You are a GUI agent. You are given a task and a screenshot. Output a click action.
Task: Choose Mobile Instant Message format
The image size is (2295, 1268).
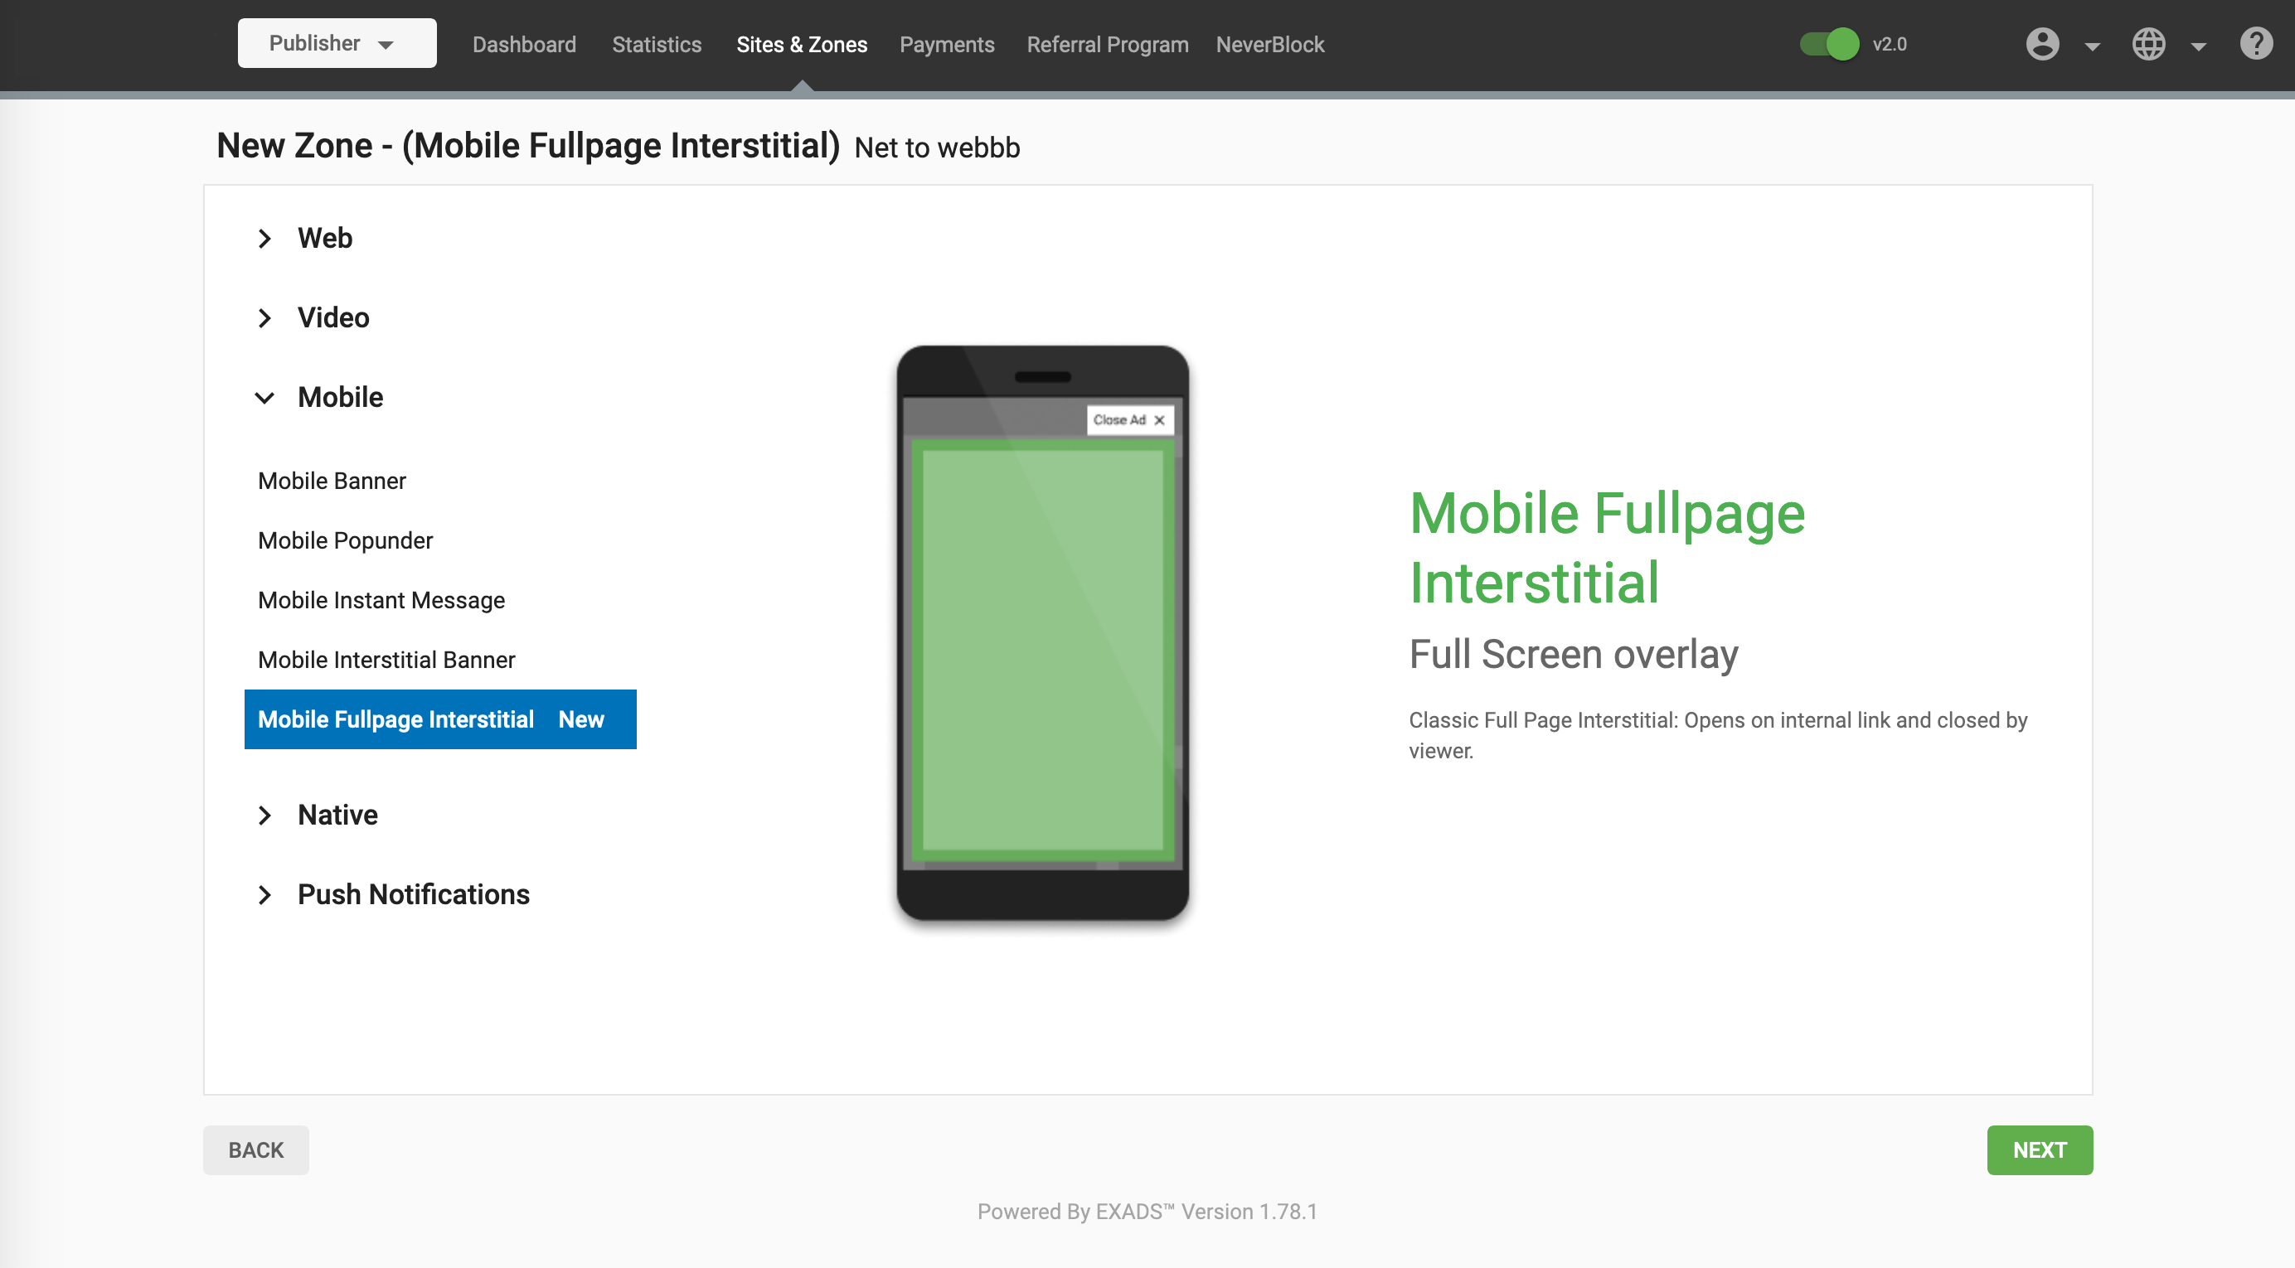tap(381, 600)
